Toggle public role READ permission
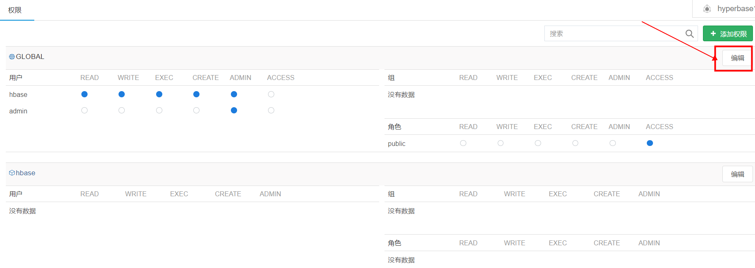This screenshot has width=755, height=268. pyautogui.click(x=463, y=143)
